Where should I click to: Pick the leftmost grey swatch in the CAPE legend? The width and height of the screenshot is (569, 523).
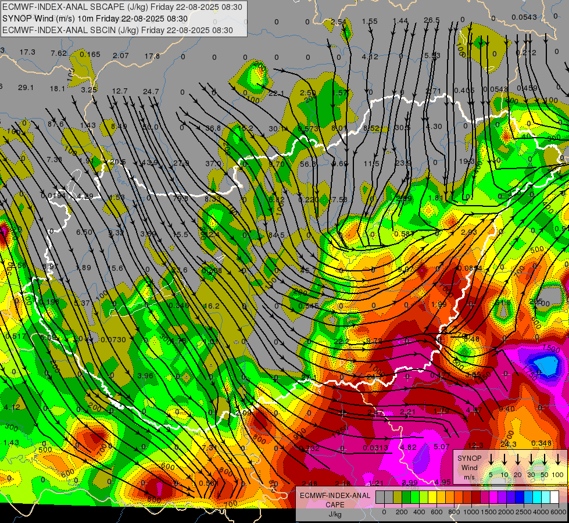tap(380, 497)
